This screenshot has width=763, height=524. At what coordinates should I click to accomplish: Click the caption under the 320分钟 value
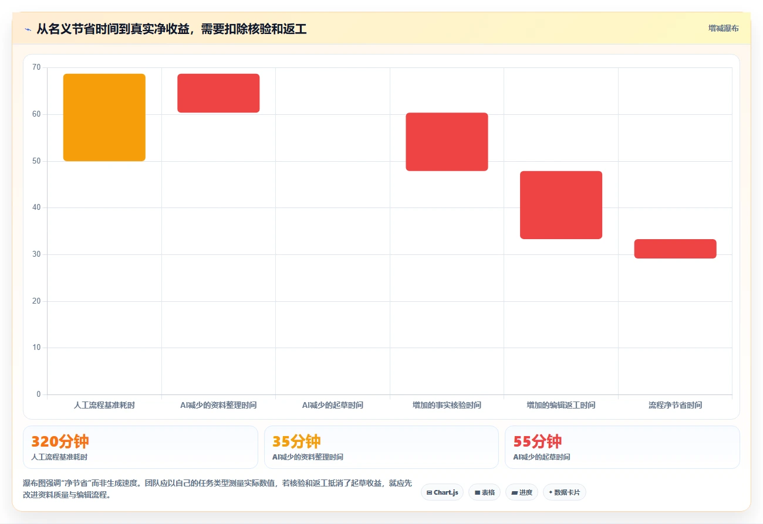59,457
